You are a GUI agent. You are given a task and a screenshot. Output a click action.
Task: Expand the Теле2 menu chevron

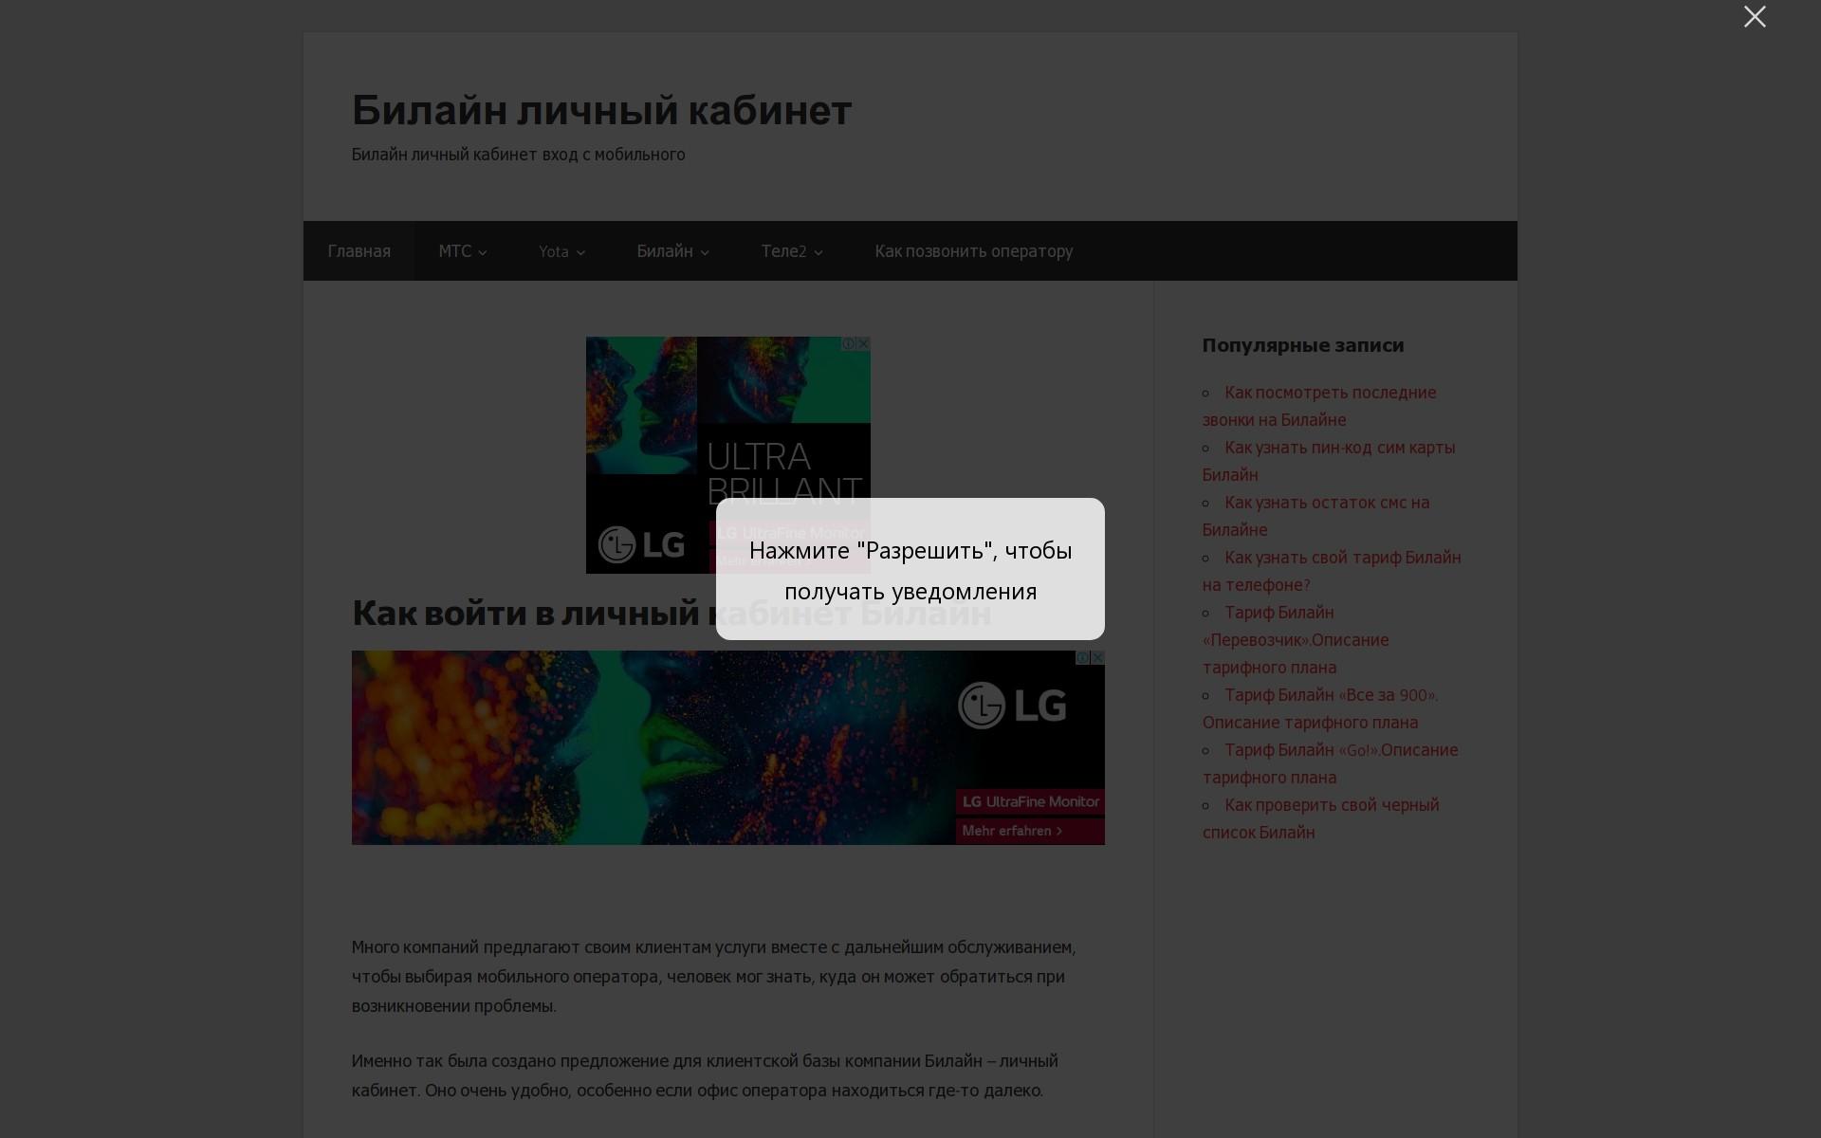(819, 252)
